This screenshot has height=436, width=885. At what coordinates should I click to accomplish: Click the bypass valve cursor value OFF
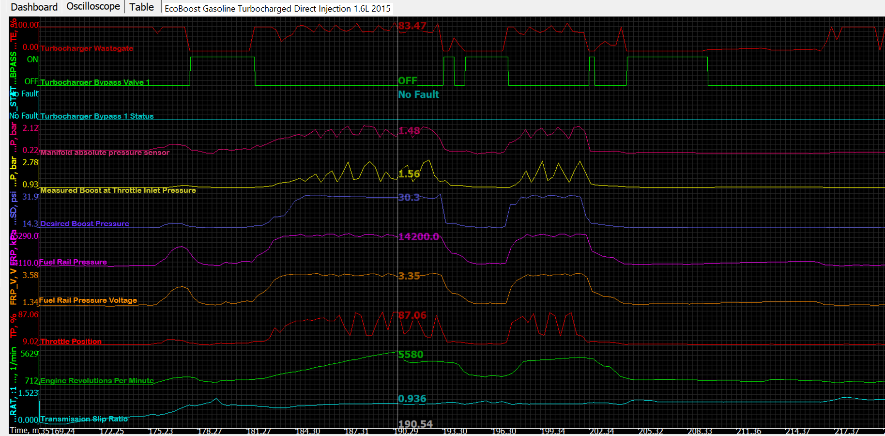(408, 81)
